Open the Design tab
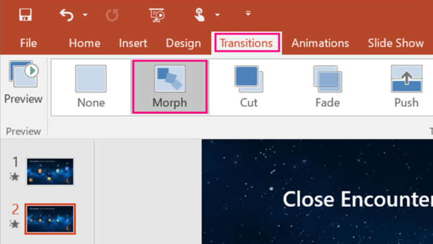433x244 pixels. 183,43
